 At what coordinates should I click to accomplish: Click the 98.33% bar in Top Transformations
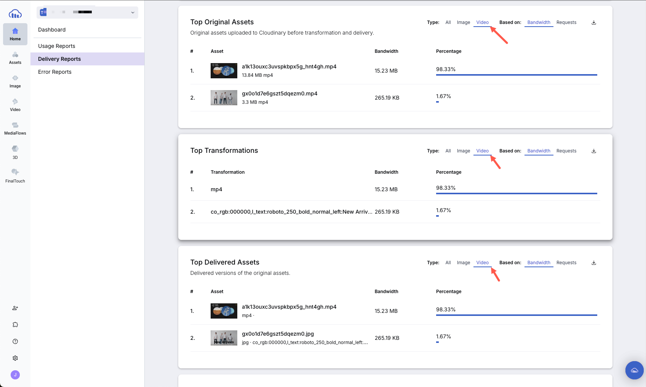[x=516, y=193]
